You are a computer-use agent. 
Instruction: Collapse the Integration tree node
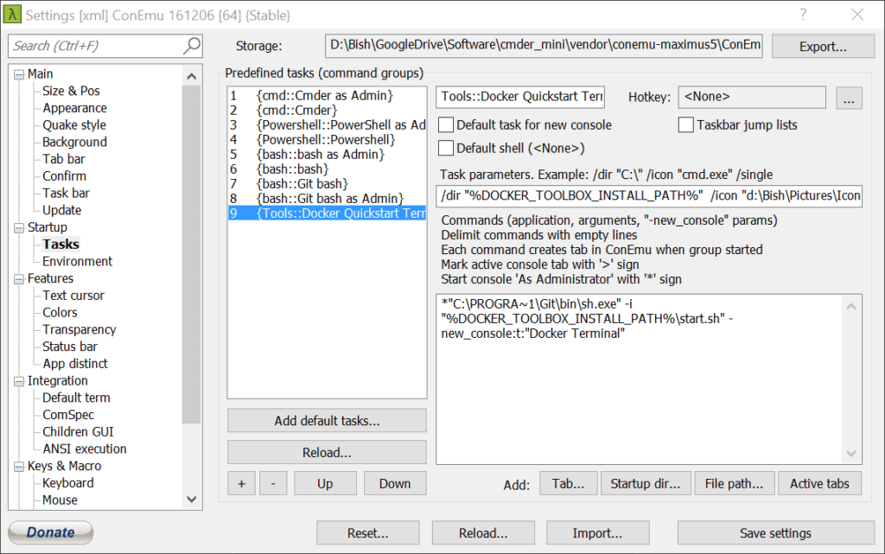click(19, 381)
